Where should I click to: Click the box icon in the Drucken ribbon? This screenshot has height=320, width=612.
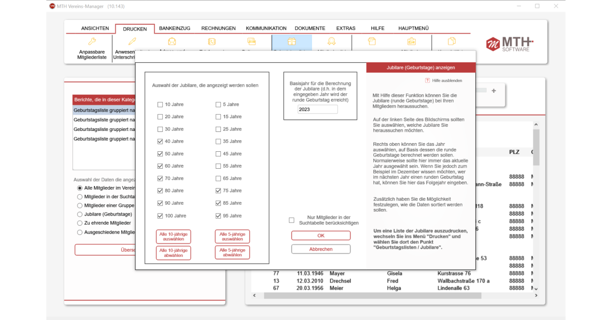371,41
